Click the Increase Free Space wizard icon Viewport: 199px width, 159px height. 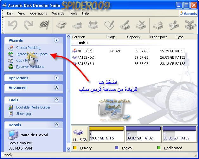pos(11,54)
